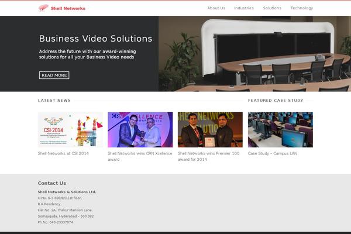This screenshot has height=234, width=351.
Task: Open the Technology menu
Action: [302, 8]
